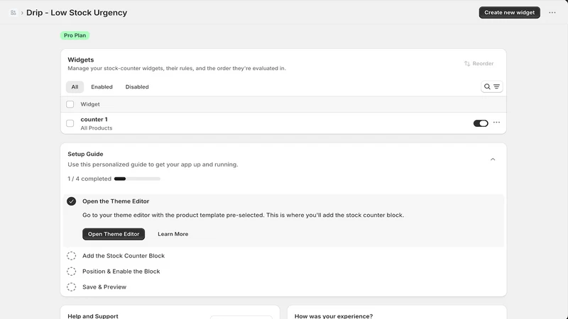Viewport: 568px width, 319px height.
Task: Click the Save & Preview step circle
Action: [72, 287]
